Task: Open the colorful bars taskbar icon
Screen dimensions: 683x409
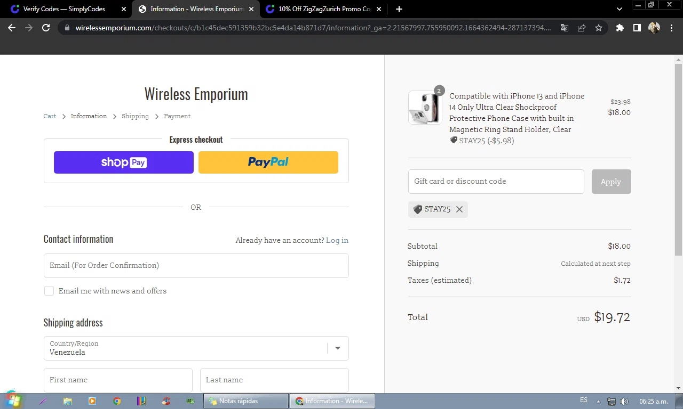Action: [141, 401]
